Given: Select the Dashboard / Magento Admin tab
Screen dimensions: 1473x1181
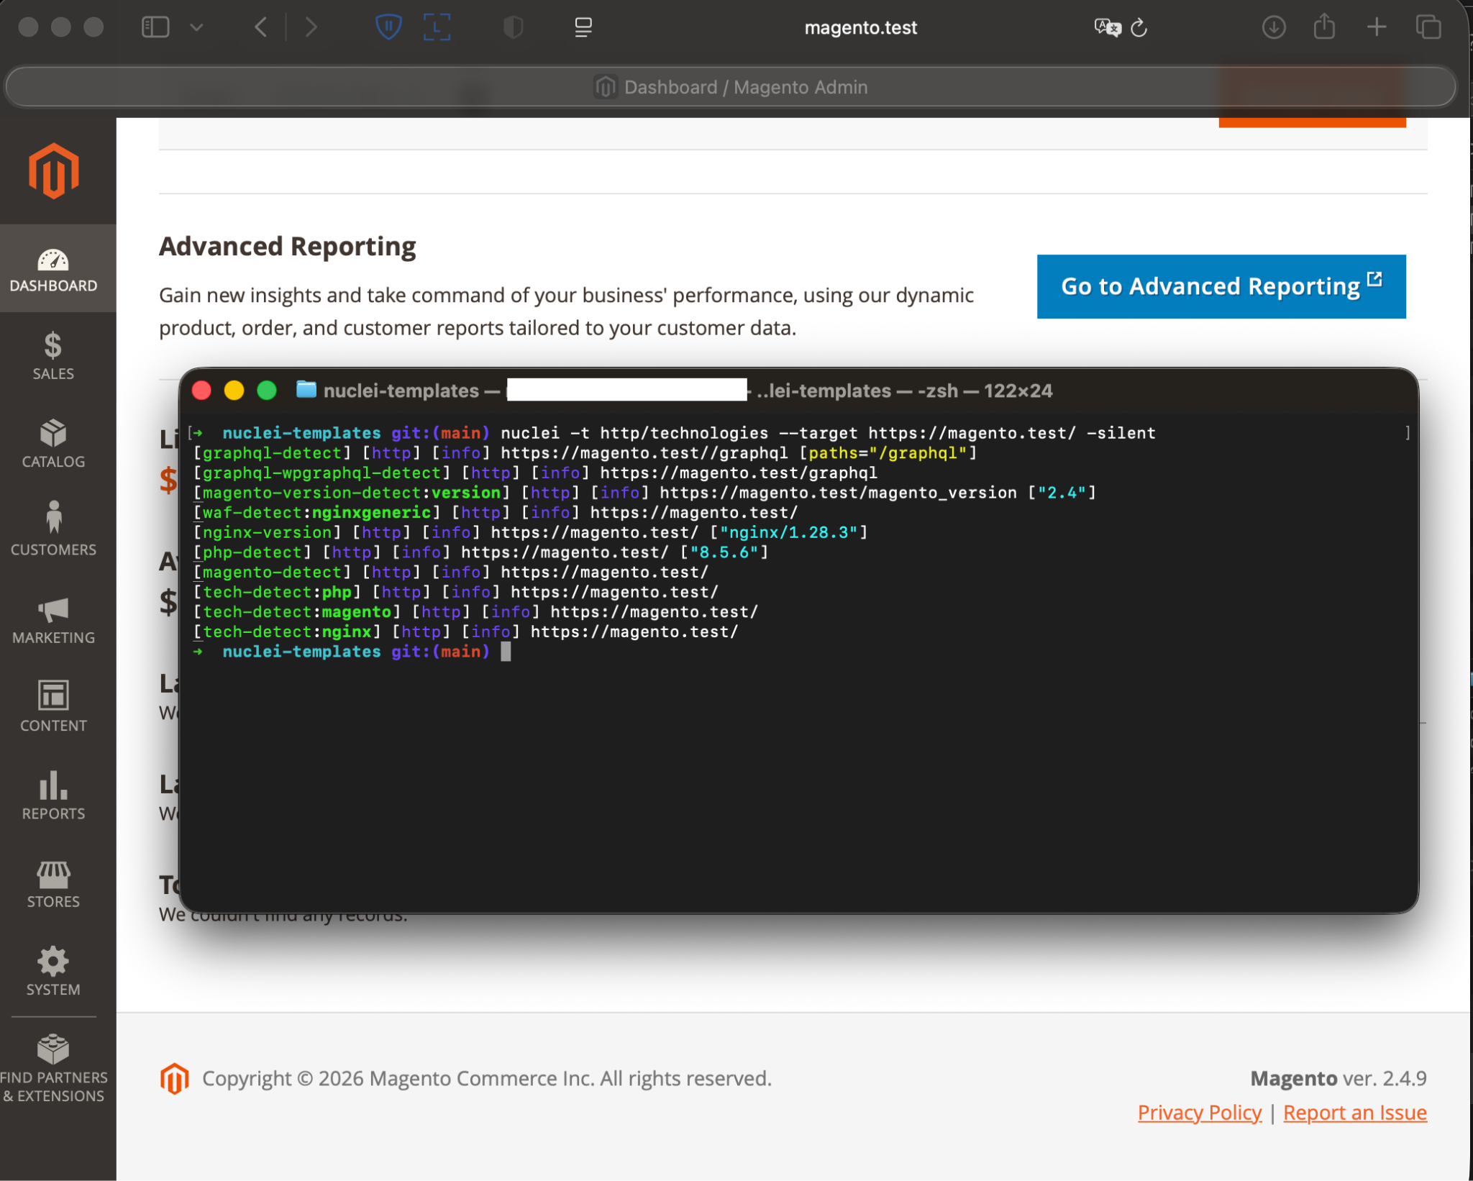Looking at the screenshot, I should coord(731,87).
